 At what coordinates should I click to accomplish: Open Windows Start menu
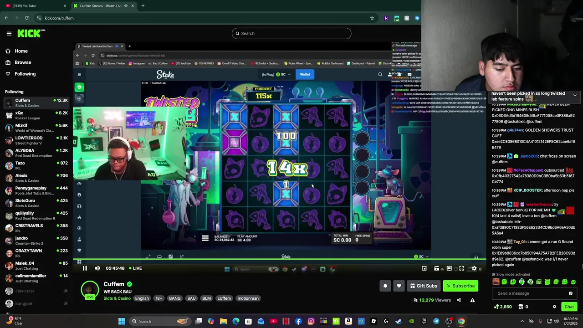pyautogui.click(x=122, y=322)
